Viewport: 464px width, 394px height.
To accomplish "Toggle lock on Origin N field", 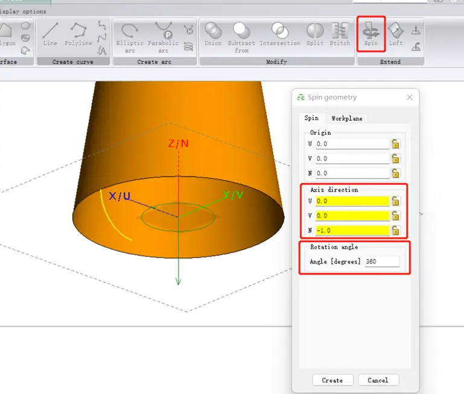I will click(396, 173).
